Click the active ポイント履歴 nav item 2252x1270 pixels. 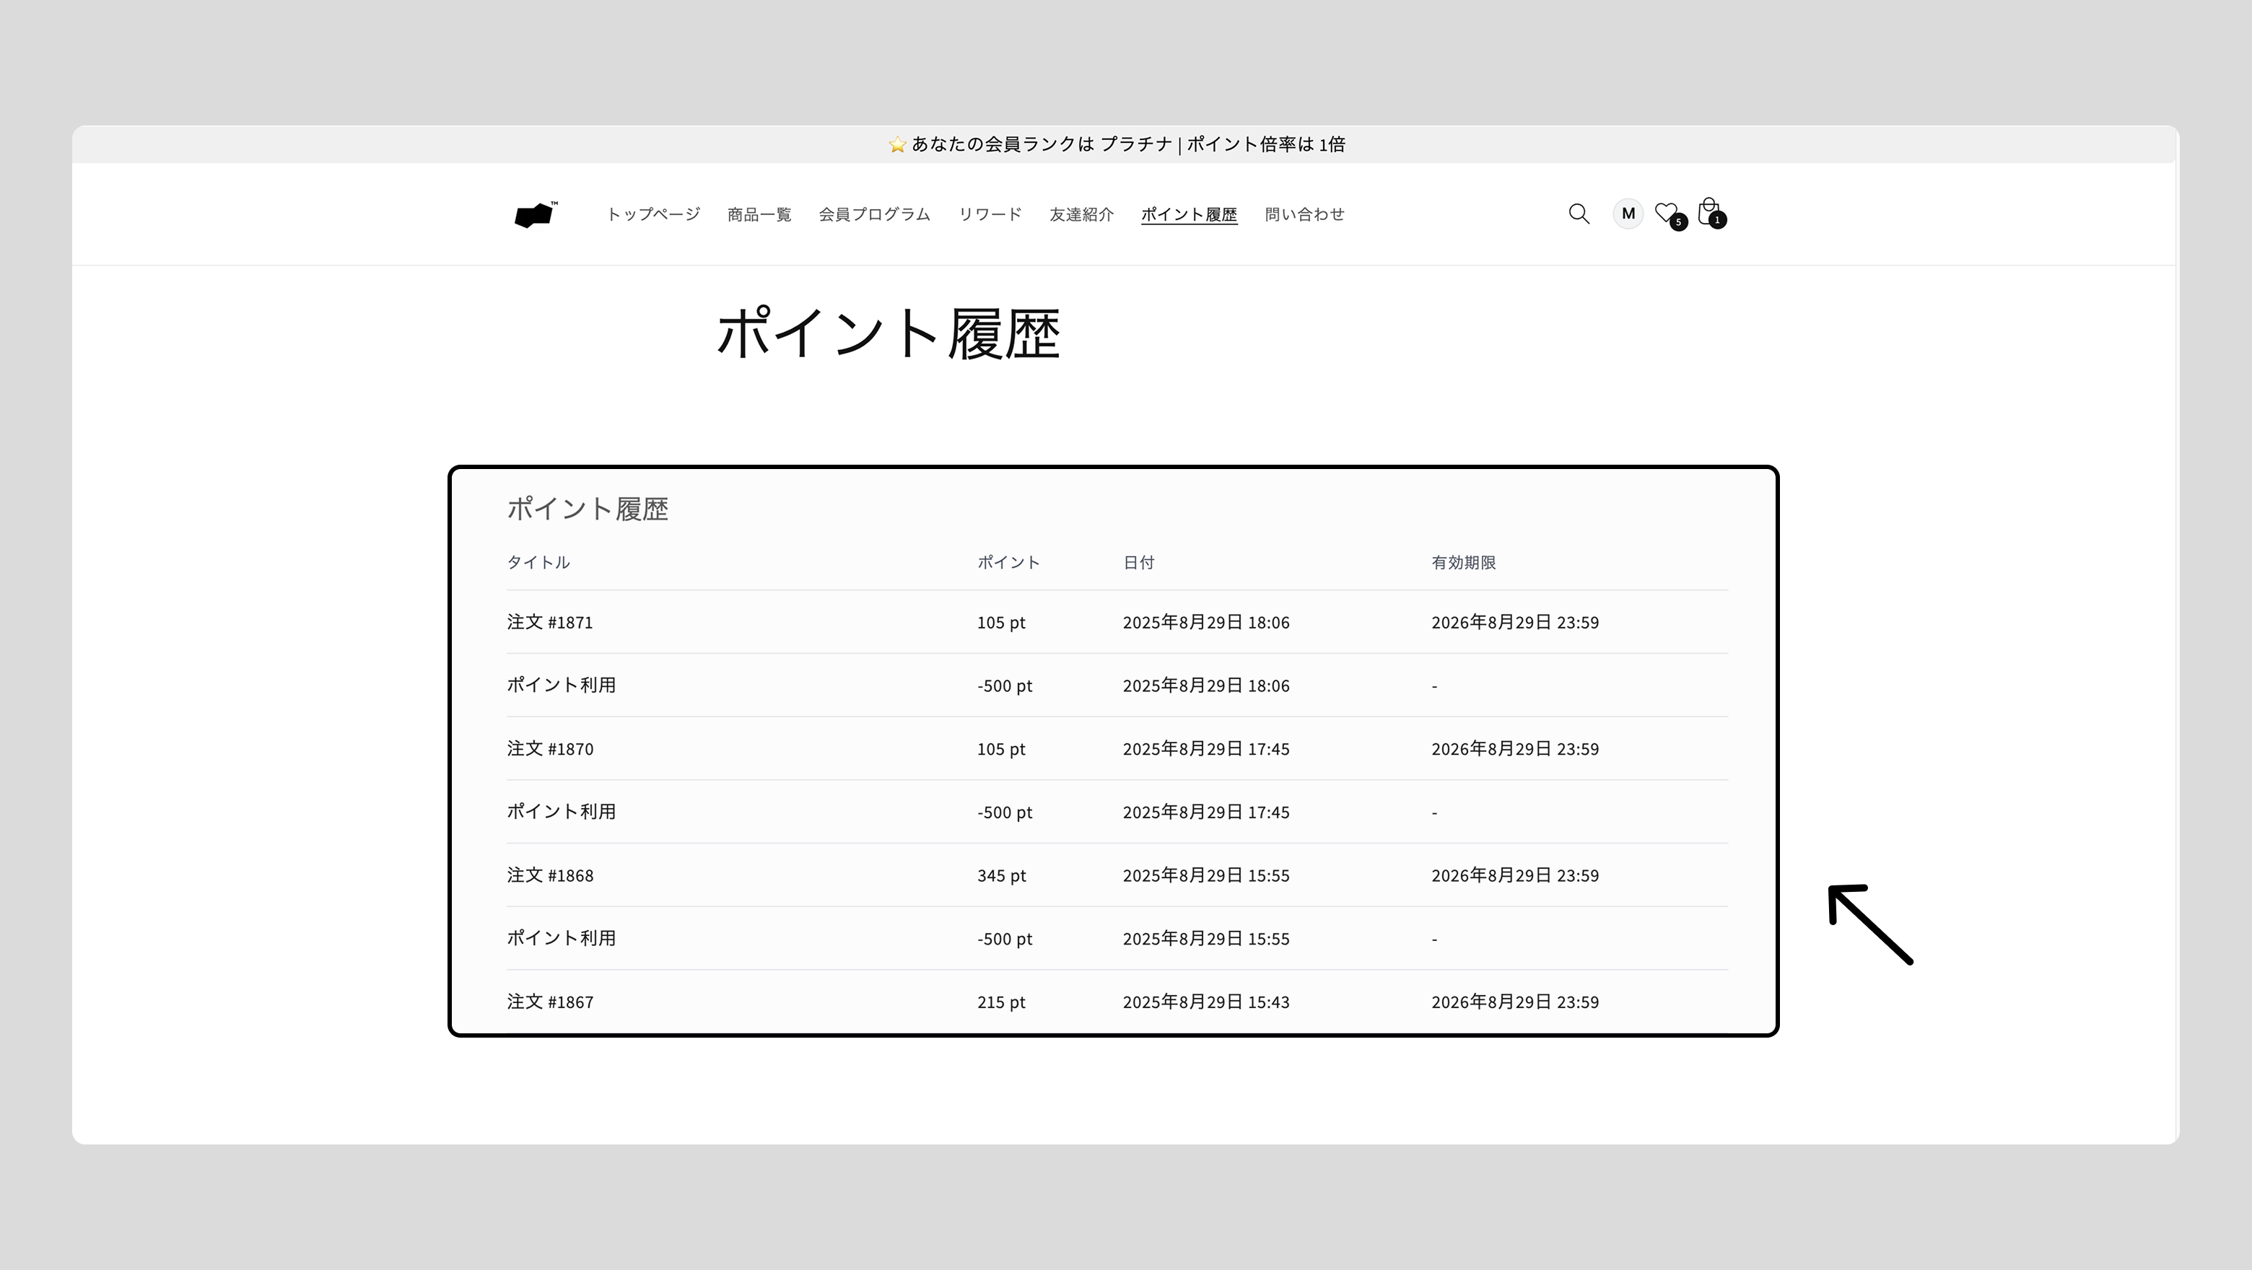1189,215
